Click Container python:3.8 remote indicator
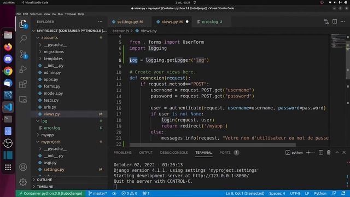This screenshot has height=197, width=350. [51, 193]
